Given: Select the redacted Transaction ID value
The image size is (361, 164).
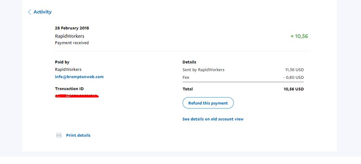Looking at the screenshot, I should click(77, 96).
